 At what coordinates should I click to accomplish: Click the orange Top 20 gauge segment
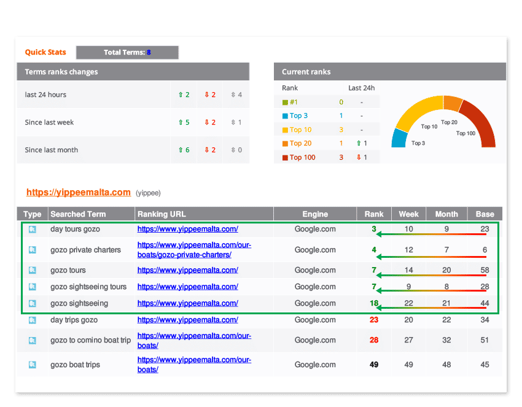[453, 103]
